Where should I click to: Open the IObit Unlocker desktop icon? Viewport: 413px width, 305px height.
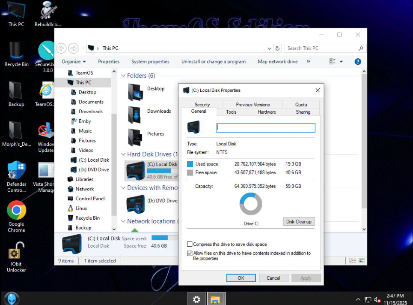(16, 253)
